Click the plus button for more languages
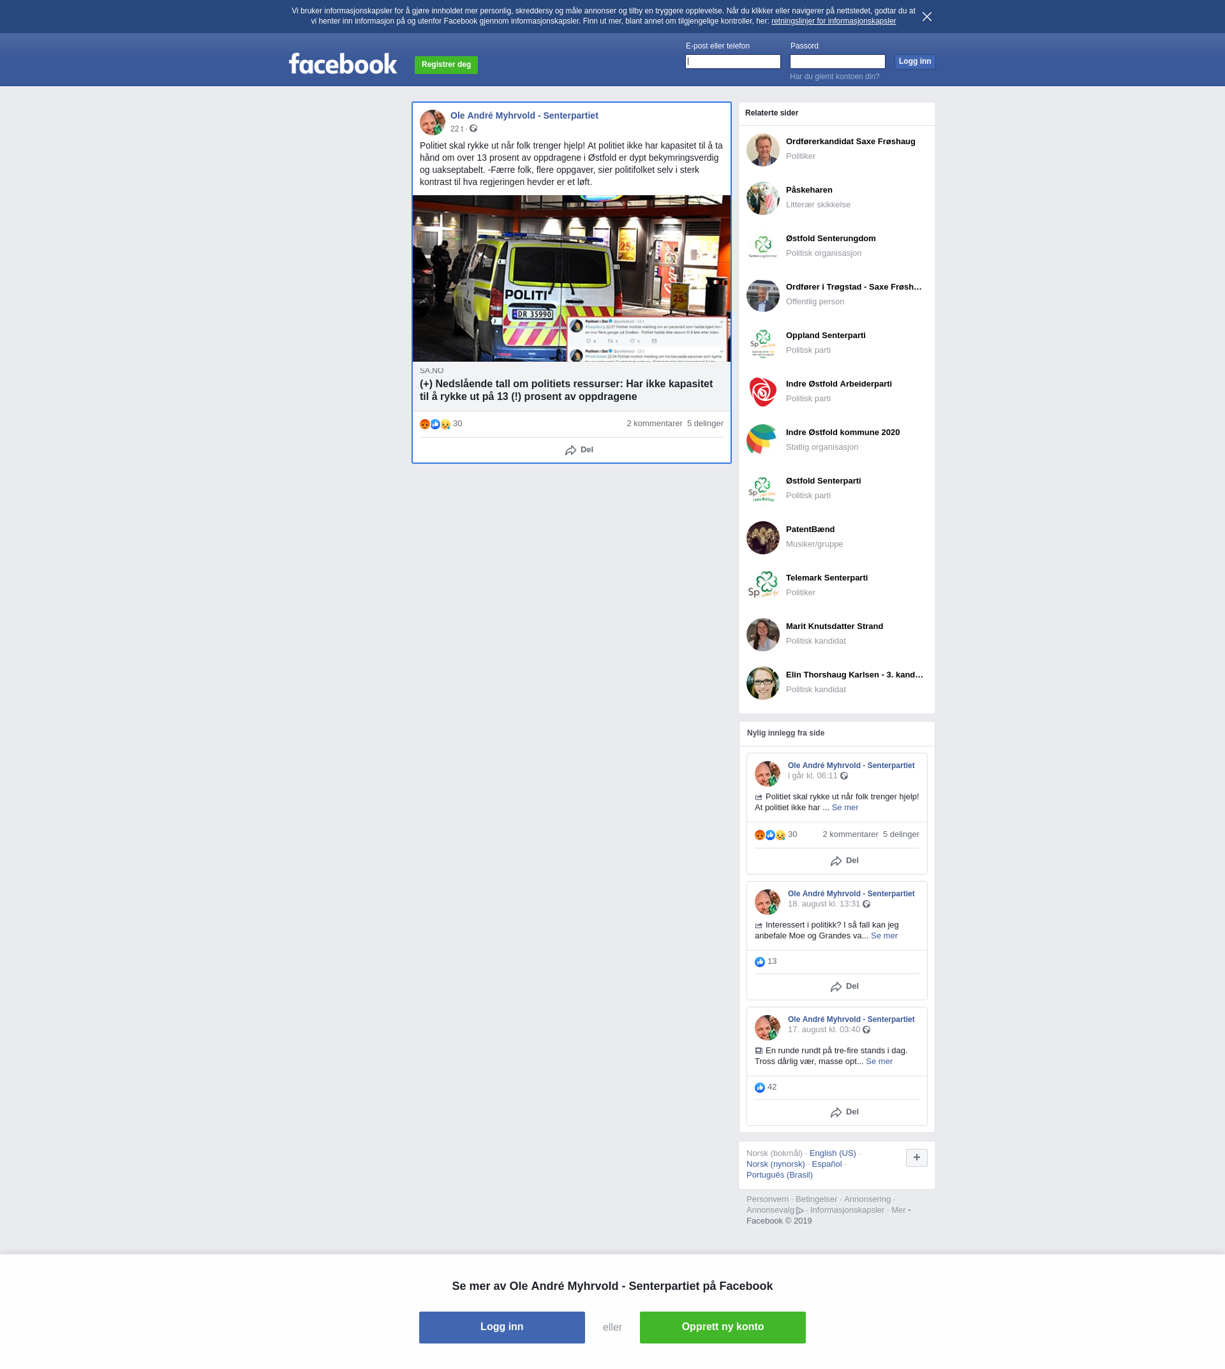This screenshot has height=1369, width=1225. (x=916, y=1158)
